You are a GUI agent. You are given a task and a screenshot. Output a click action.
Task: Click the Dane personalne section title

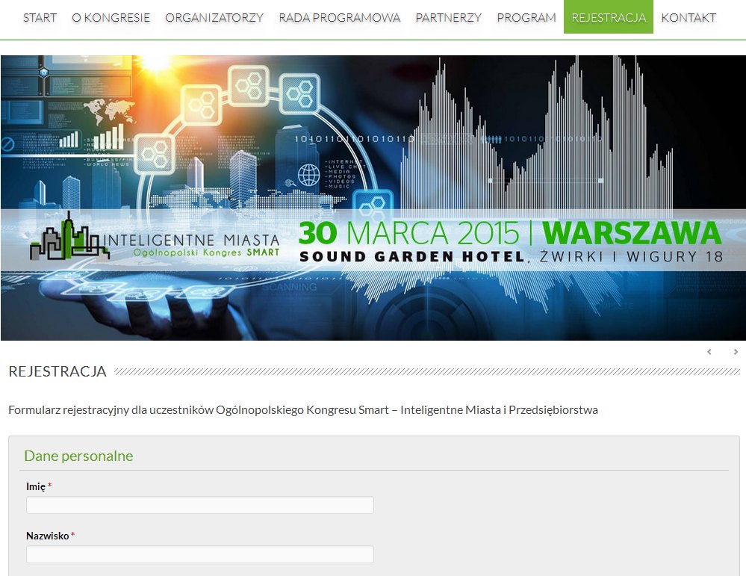pos(78,456)
